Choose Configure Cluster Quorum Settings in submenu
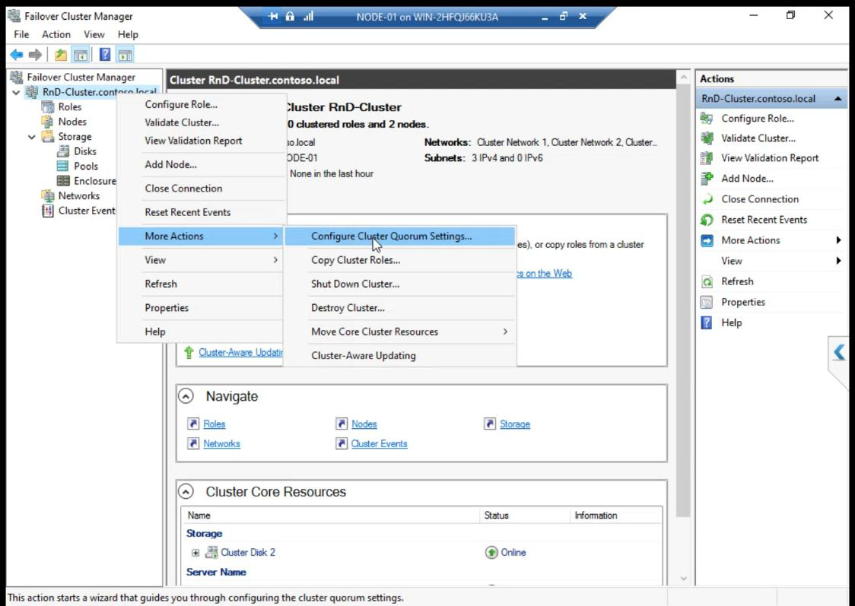The image size is (855, 606). coord(400,236)
